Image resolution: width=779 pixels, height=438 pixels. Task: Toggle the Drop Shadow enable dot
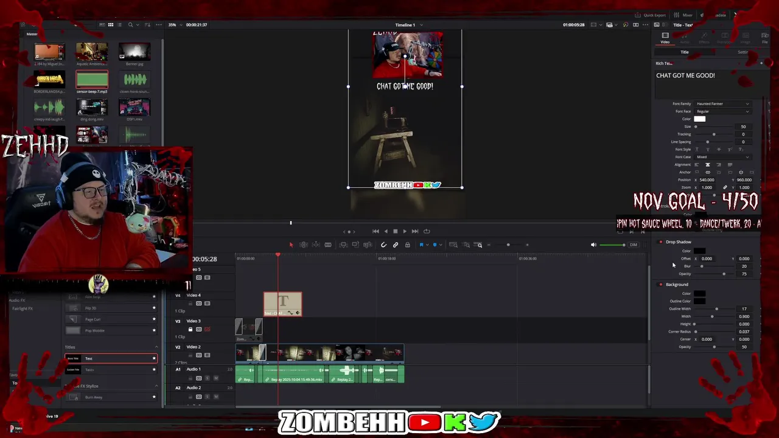click(x=660, y=242)
